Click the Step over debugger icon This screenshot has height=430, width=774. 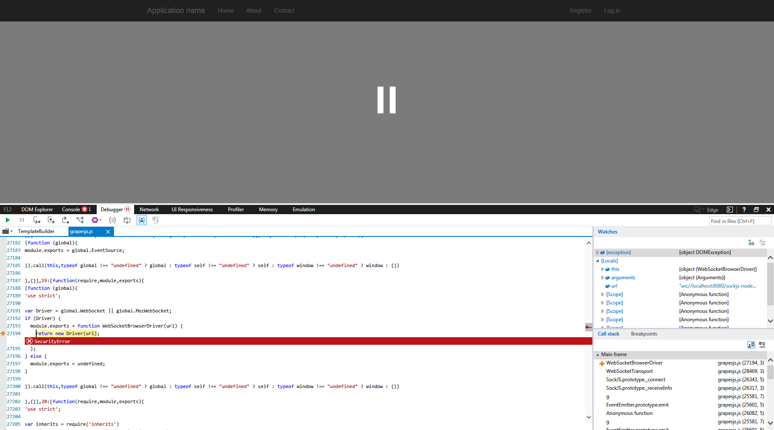pyautogui.click(x=51, y=220)
